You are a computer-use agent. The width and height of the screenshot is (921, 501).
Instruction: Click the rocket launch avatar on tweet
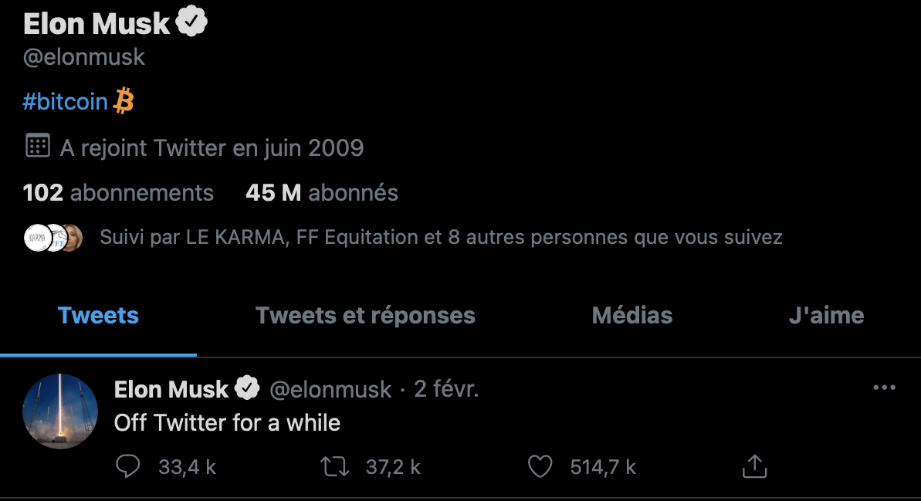pyautogui.click(x=60, y=411)
